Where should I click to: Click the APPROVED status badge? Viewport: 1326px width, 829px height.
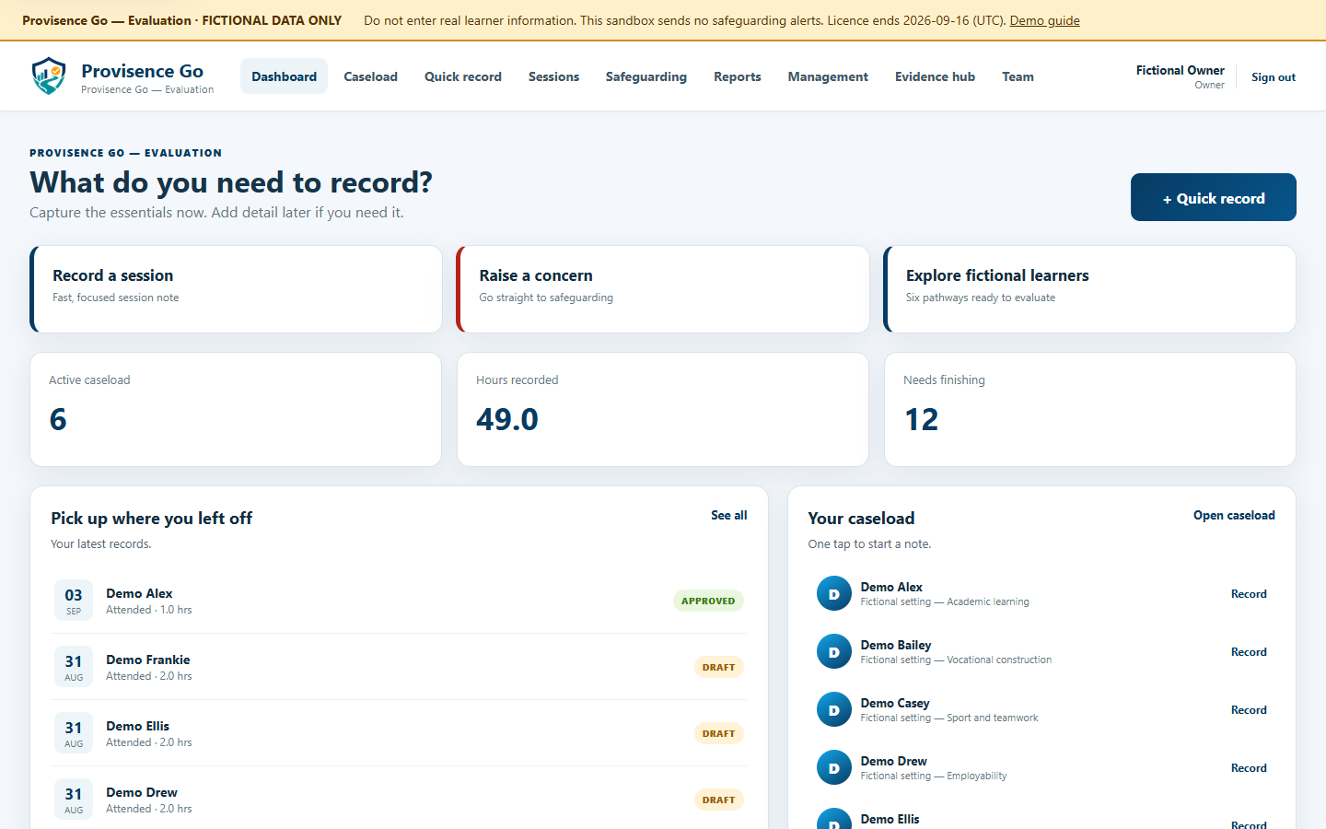[708, 601]
